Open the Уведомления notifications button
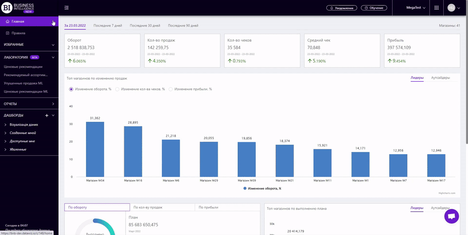The image size is (468, 235). pos(341,8)
